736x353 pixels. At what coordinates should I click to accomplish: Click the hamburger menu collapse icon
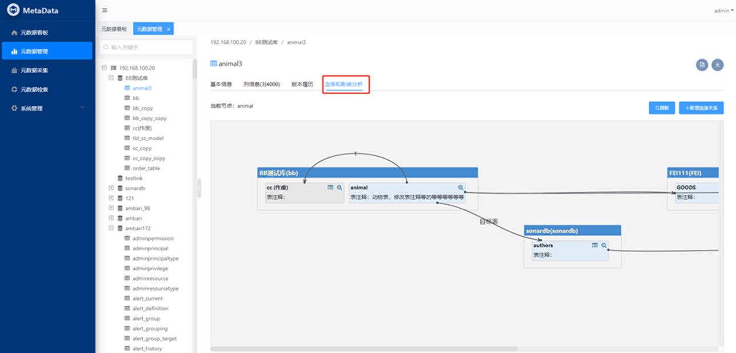pyautogui.click(x=104, y=10)
